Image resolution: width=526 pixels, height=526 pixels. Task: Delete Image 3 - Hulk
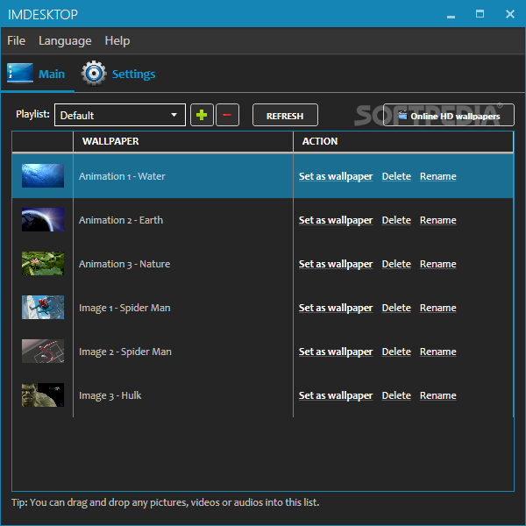[x=396, y=396]
